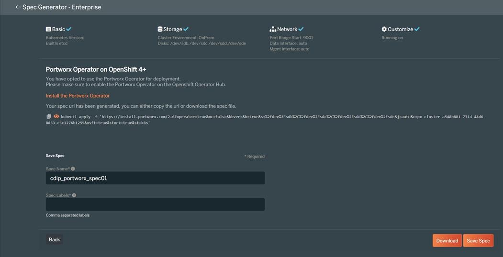Click the * Required note
The image size is (503, 257).
(255, 156)
